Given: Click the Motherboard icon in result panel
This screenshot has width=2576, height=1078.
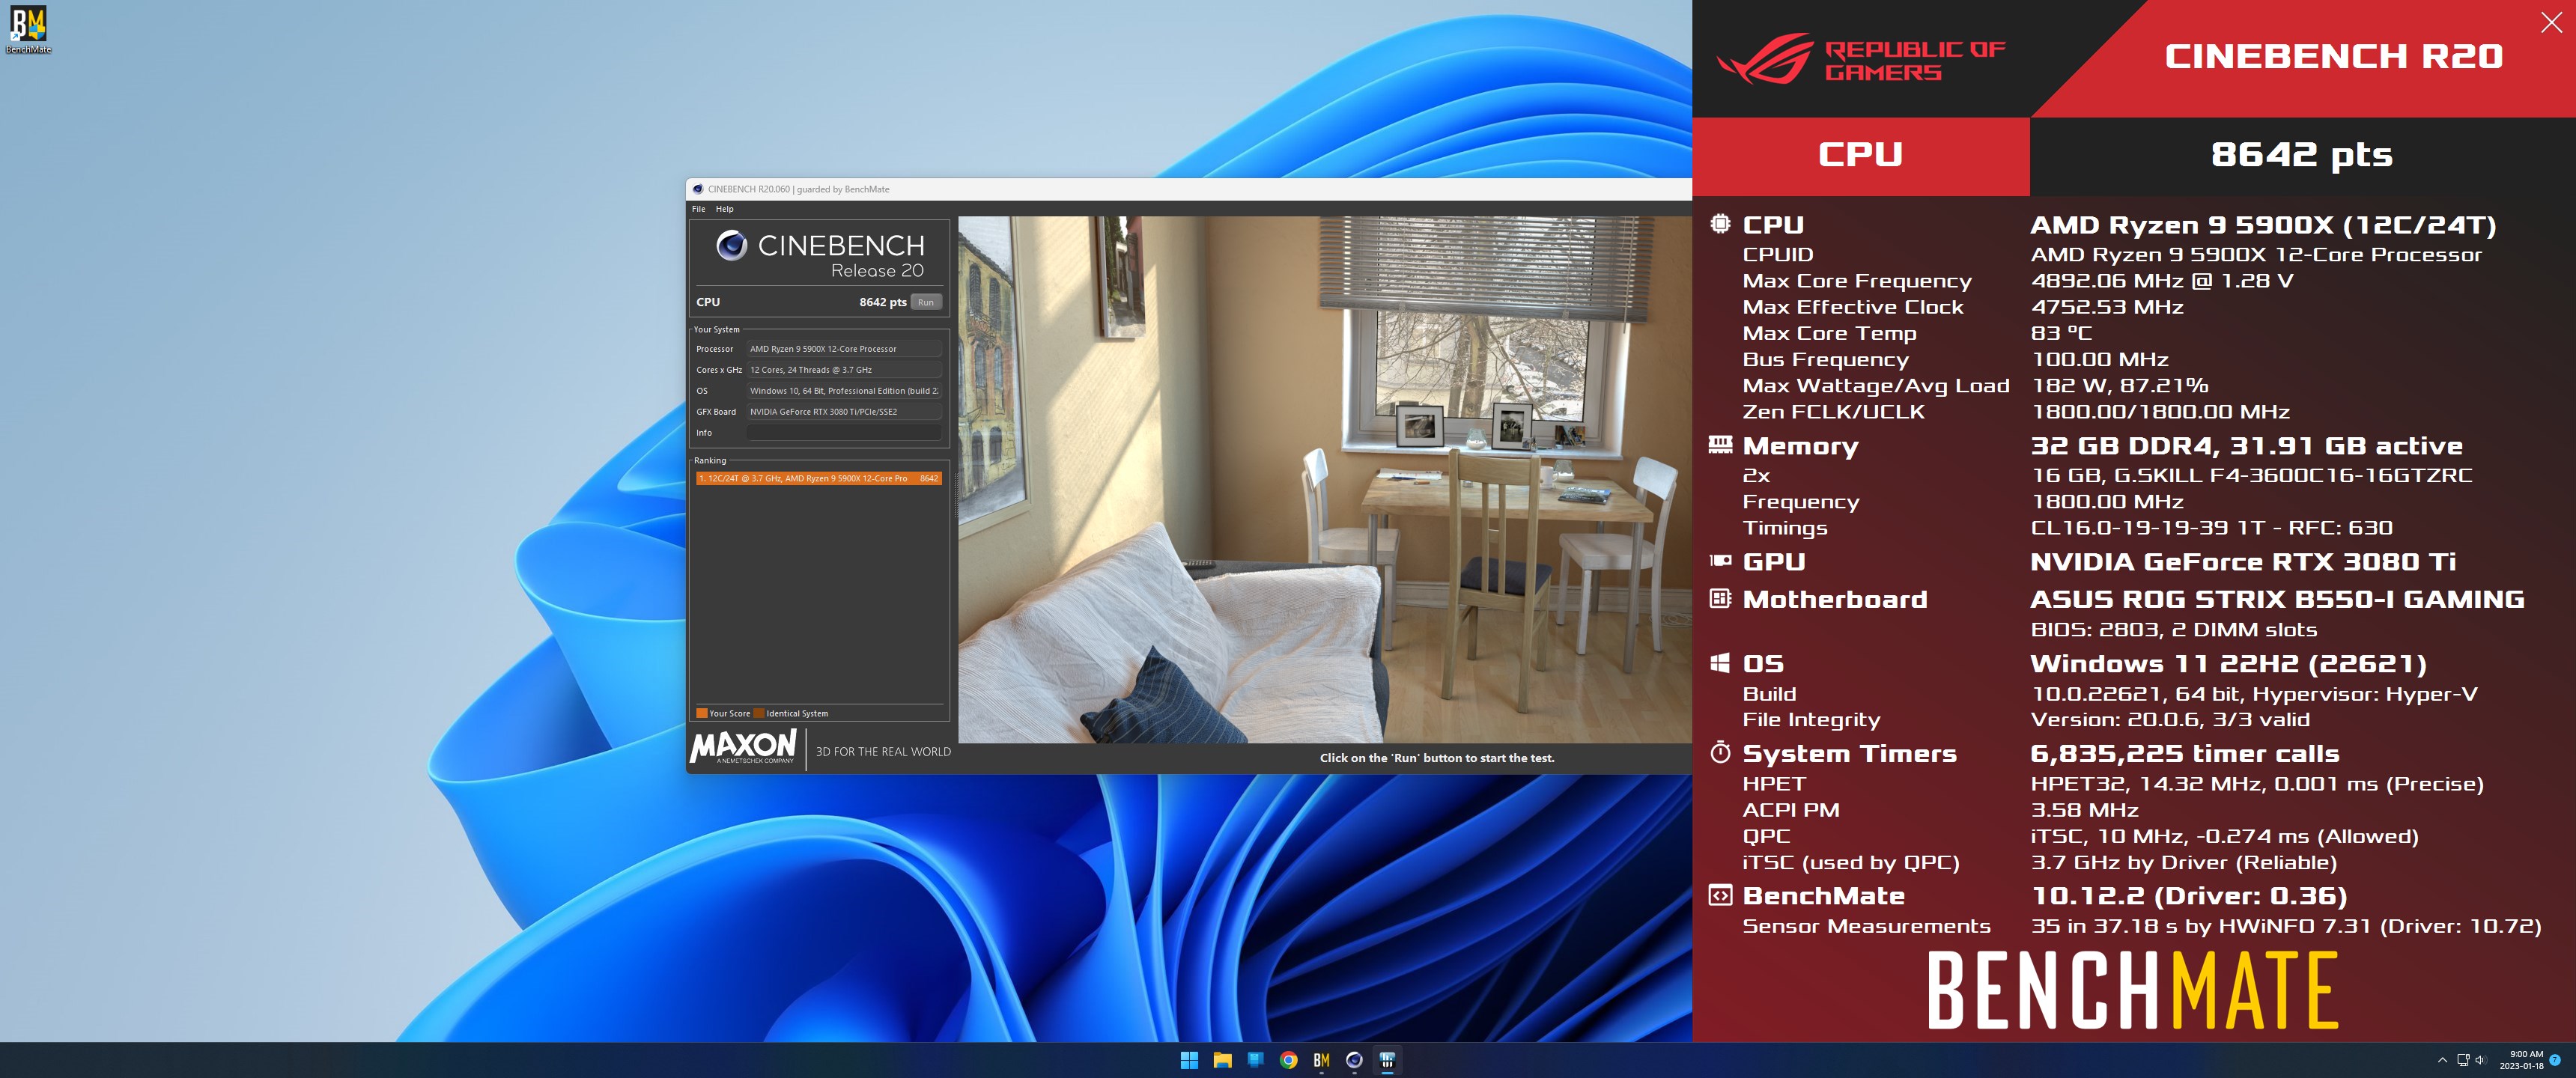Looking at the screenshot, I should coord(1720,599).
